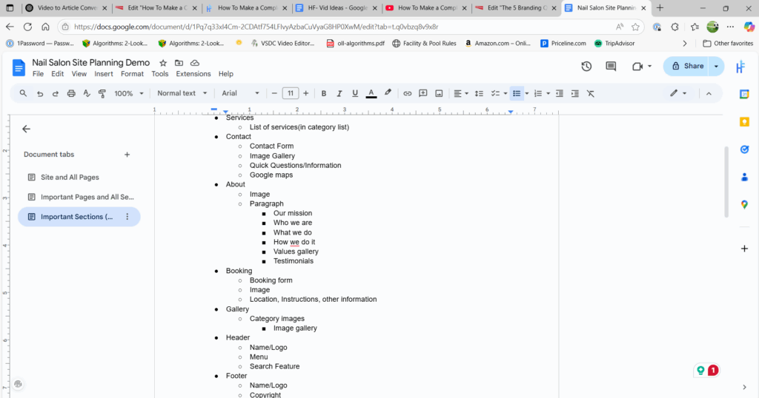Open the Format menu
The width and height of the screenshot is (759, 398).
click(132, 74)
